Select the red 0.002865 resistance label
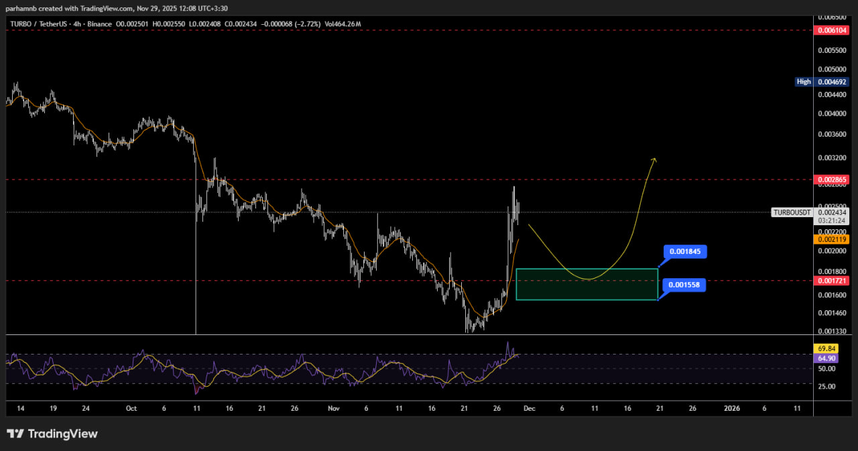Image resolution: width=858 pixels, height=451 pixels. [x=831, y=180]
